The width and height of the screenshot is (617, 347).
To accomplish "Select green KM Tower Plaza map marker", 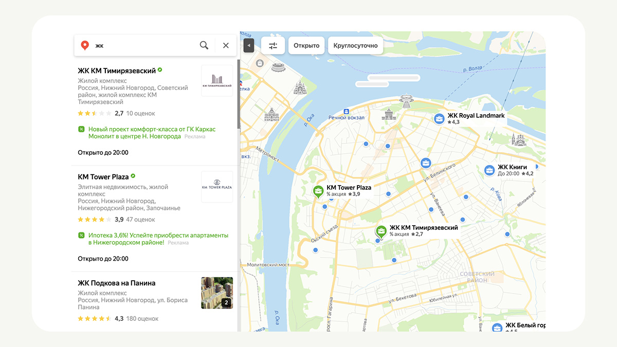I will (x=319, y=192).
